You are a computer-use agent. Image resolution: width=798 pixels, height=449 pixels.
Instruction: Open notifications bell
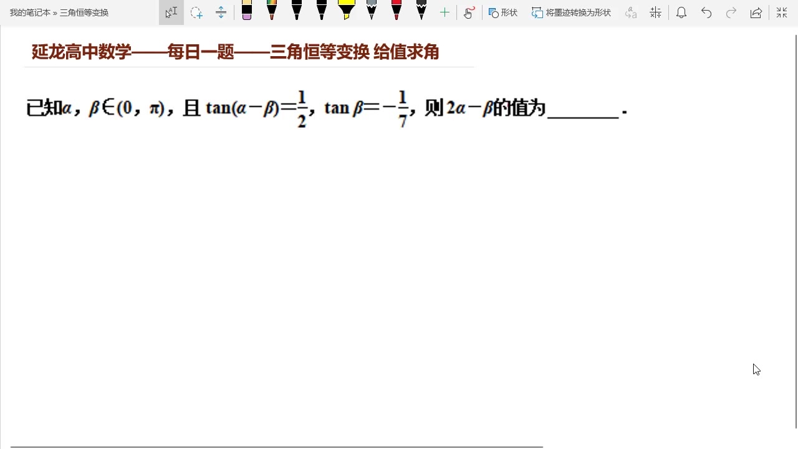[x=681, y=12]
